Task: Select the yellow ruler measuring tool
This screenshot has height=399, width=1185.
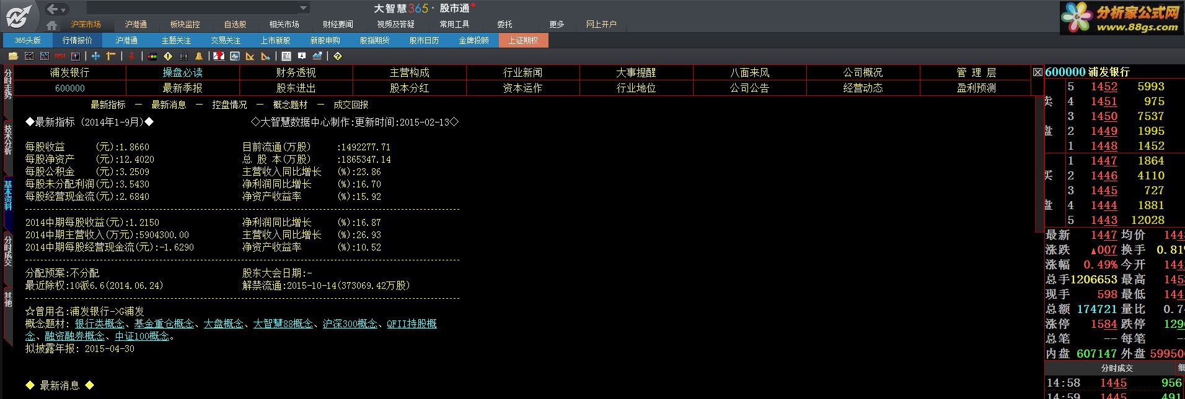Action: (111, 56)
